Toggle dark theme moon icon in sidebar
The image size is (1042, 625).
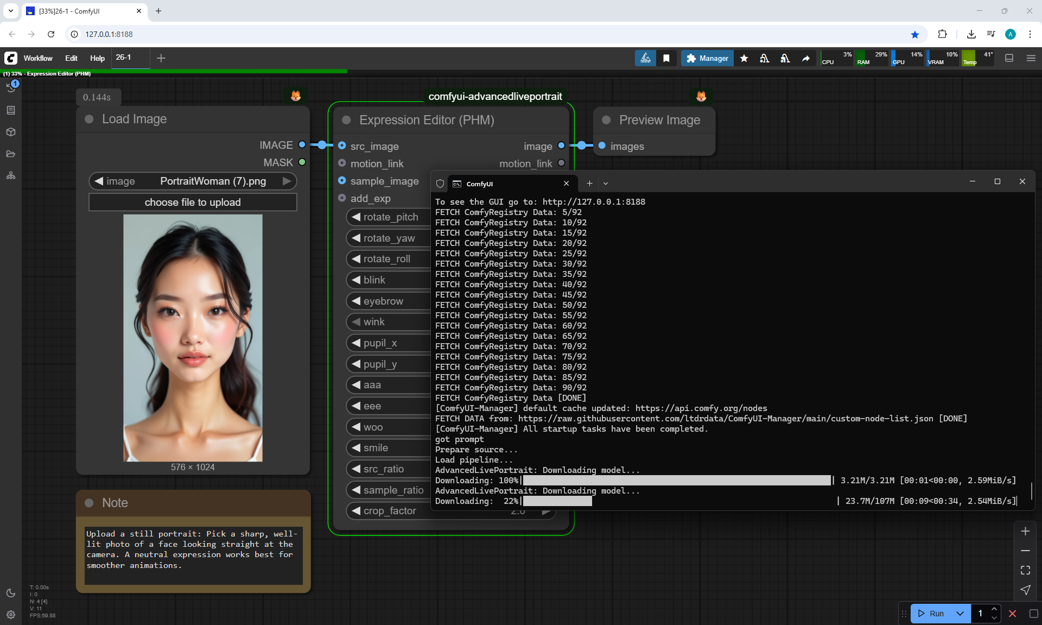tap(11, 593)
